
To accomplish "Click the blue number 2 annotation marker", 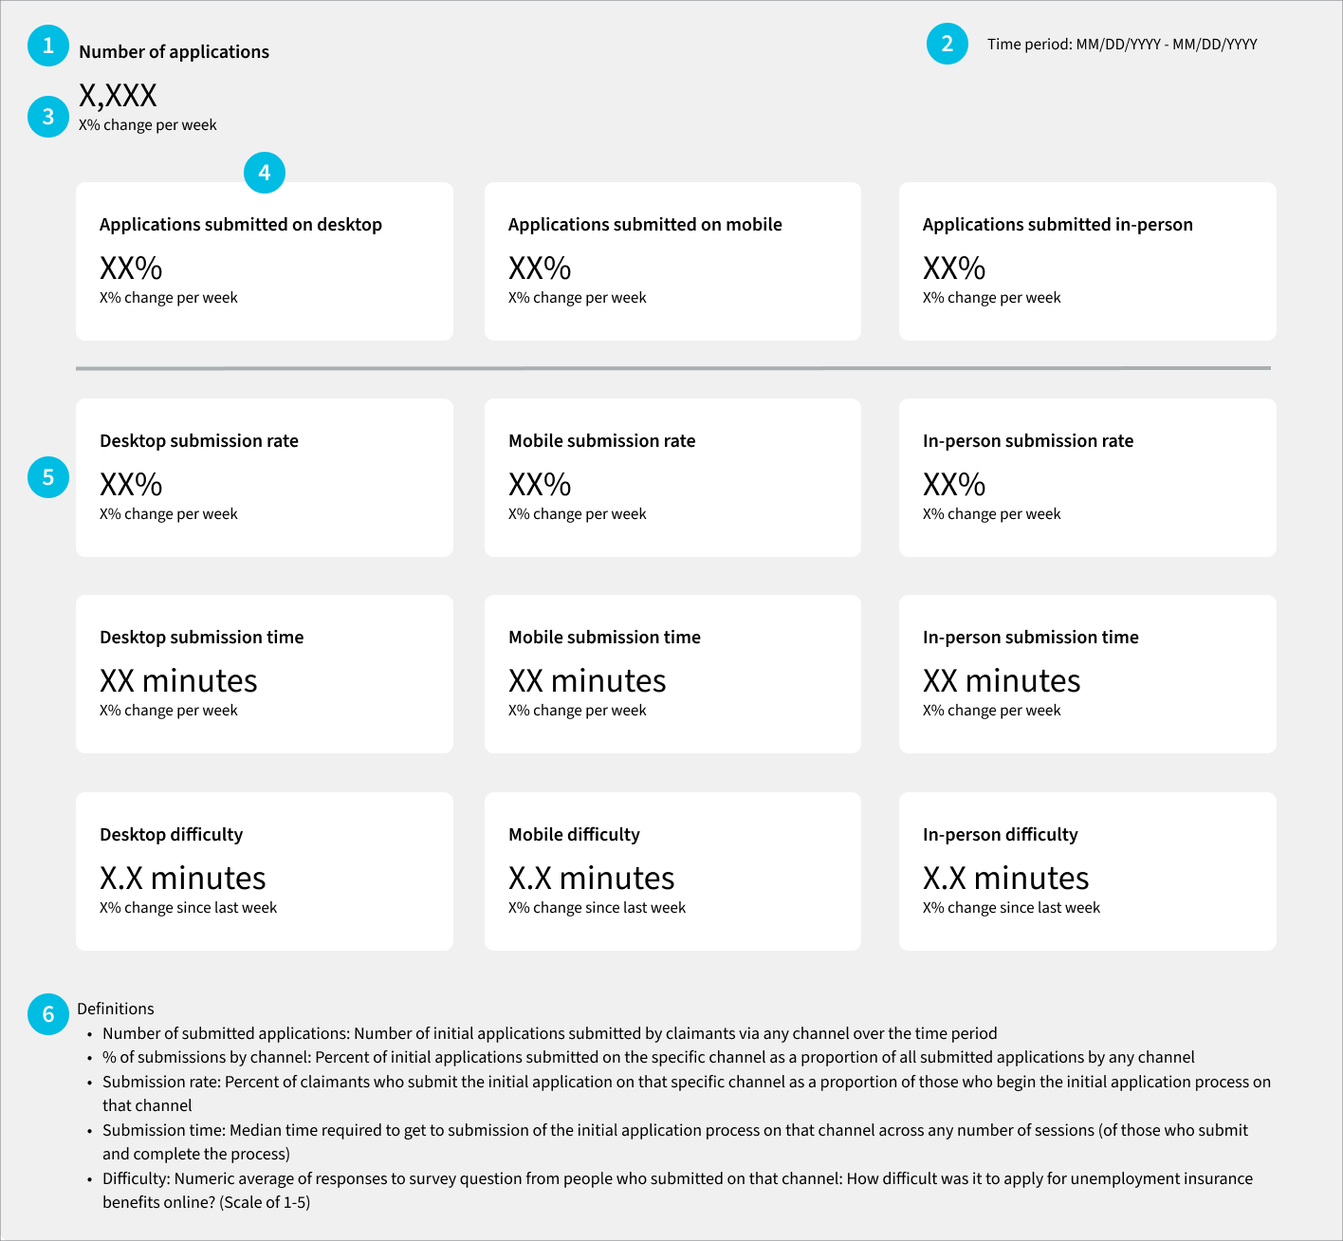I will coord(947,44).
